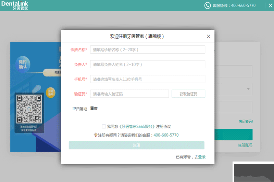This screenshot has height=182, width=274.
Task: Click the 预约确认 badge on banner
Action: tap(24, 64)
